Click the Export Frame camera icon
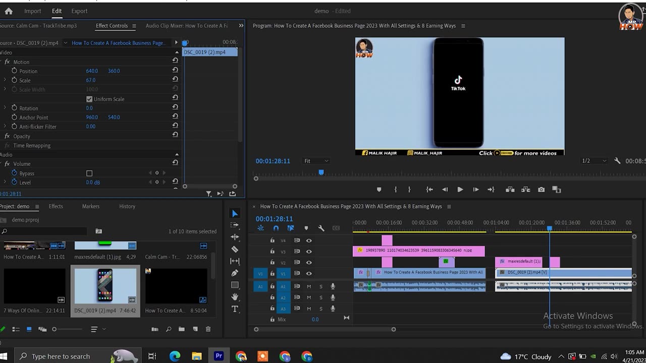This screenshot has width=646, height=363. tap(541, 190)
